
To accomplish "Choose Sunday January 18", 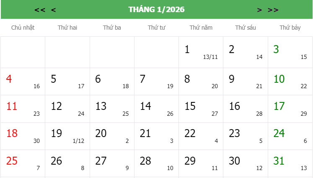I will click(23, 136).
